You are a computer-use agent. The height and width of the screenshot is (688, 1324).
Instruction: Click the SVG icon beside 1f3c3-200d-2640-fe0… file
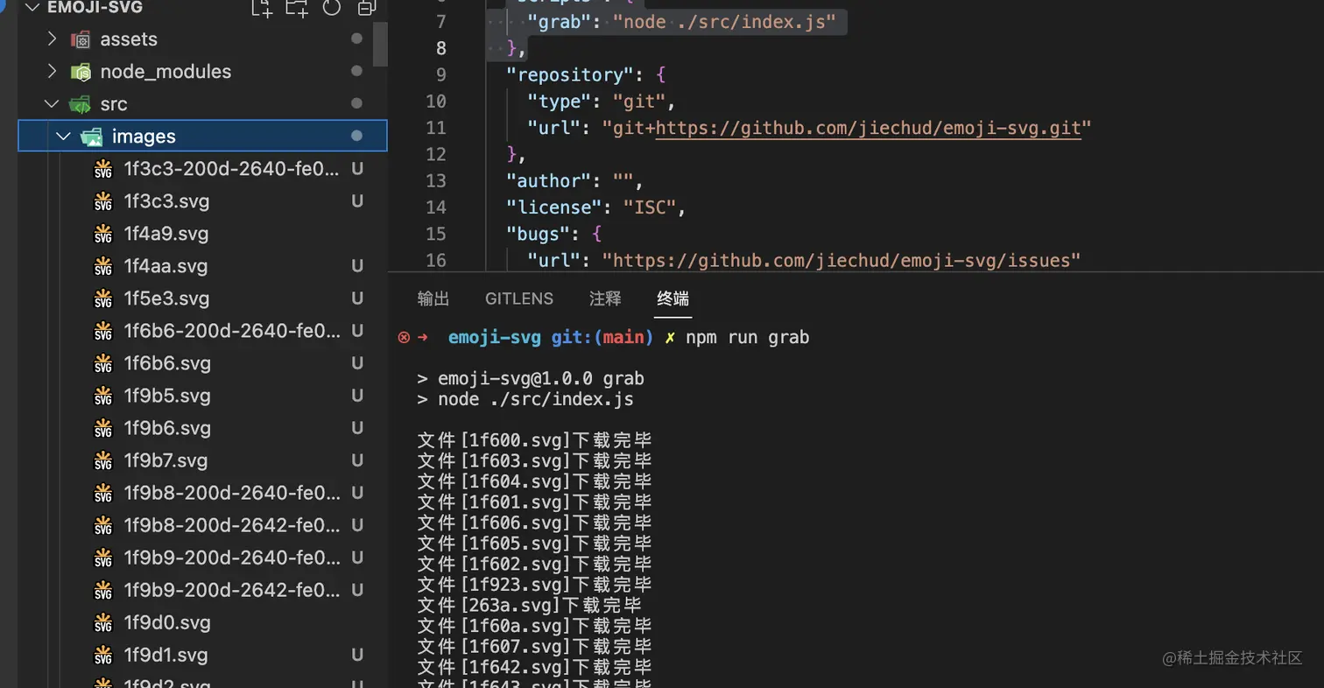(x=103, y=169)
